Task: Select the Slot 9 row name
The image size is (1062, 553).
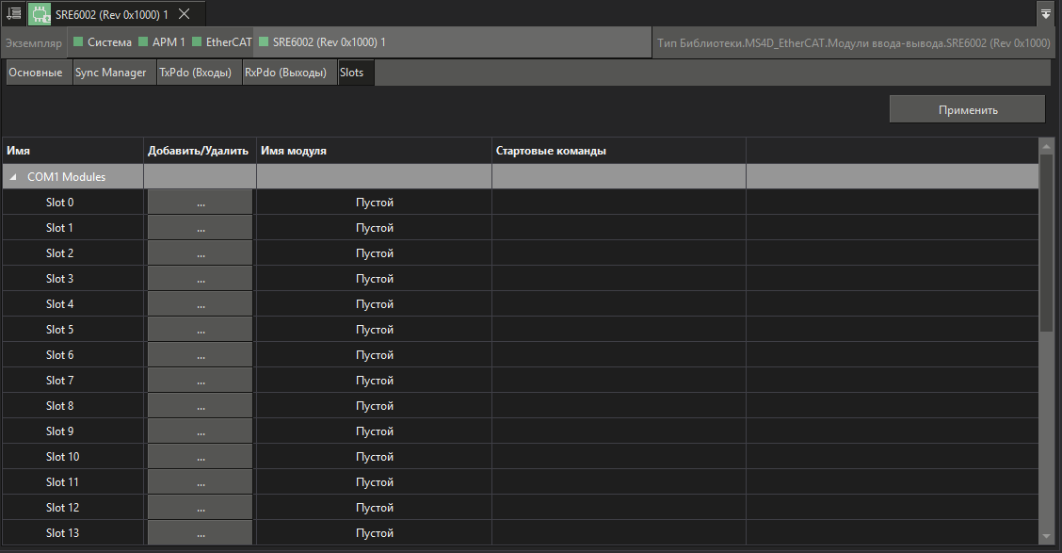Action: click(59, 431)
